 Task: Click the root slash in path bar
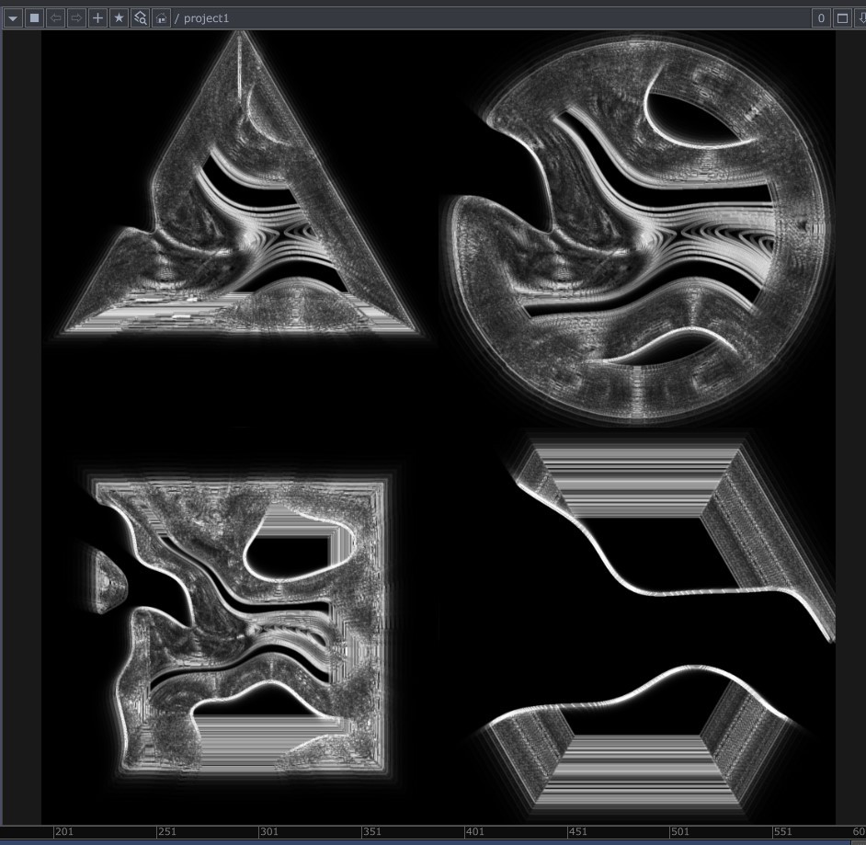point(177,18)
